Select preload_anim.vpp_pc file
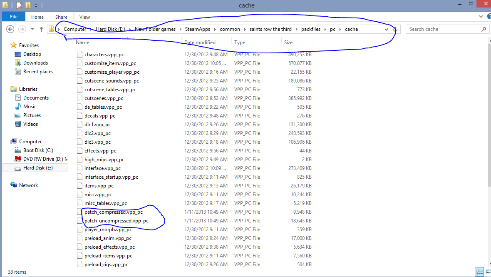Screen dimensions: 491x277 coord(108,238)
